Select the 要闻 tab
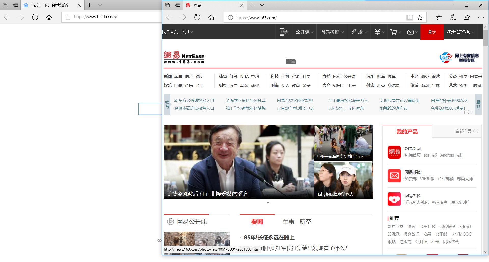 pos(257,222)
